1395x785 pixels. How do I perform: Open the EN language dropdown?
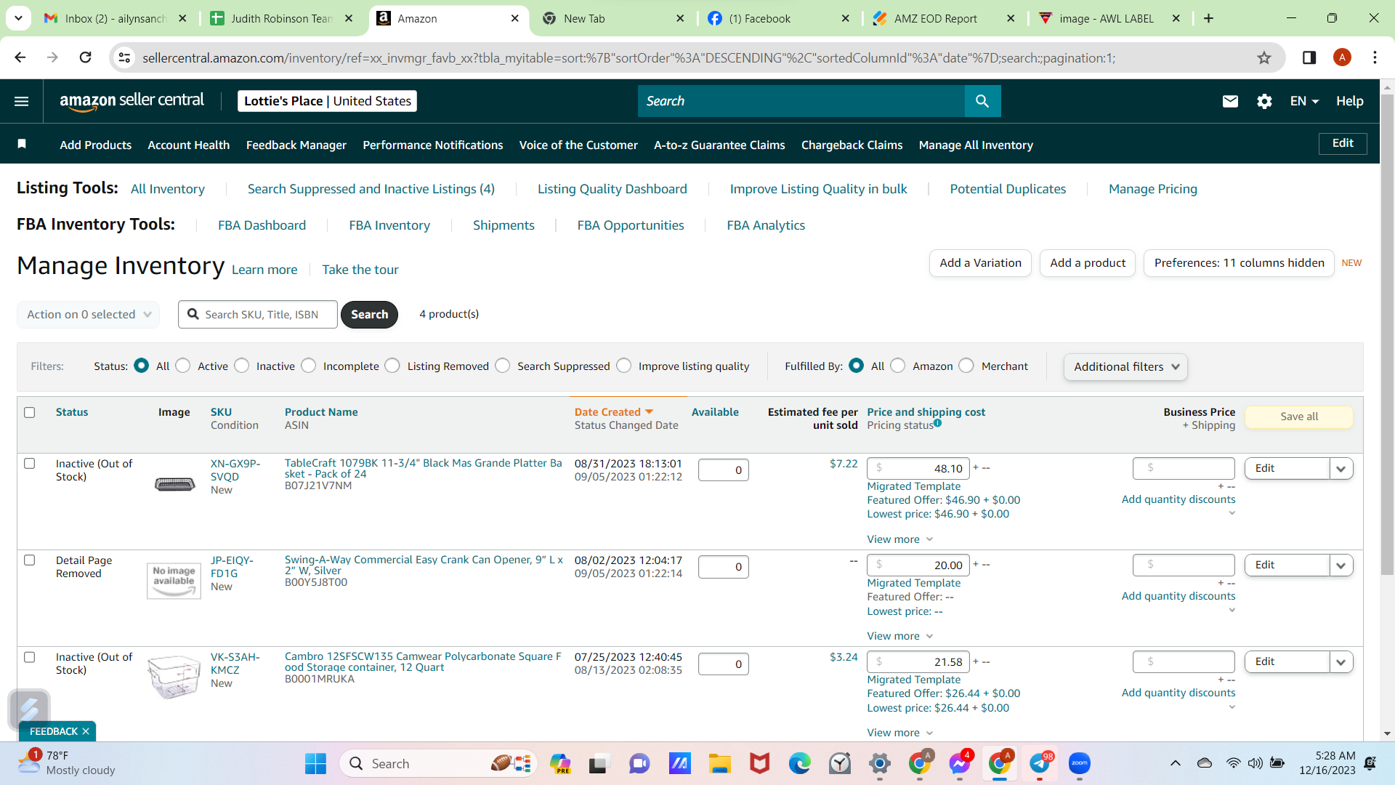coord(1304,101)
